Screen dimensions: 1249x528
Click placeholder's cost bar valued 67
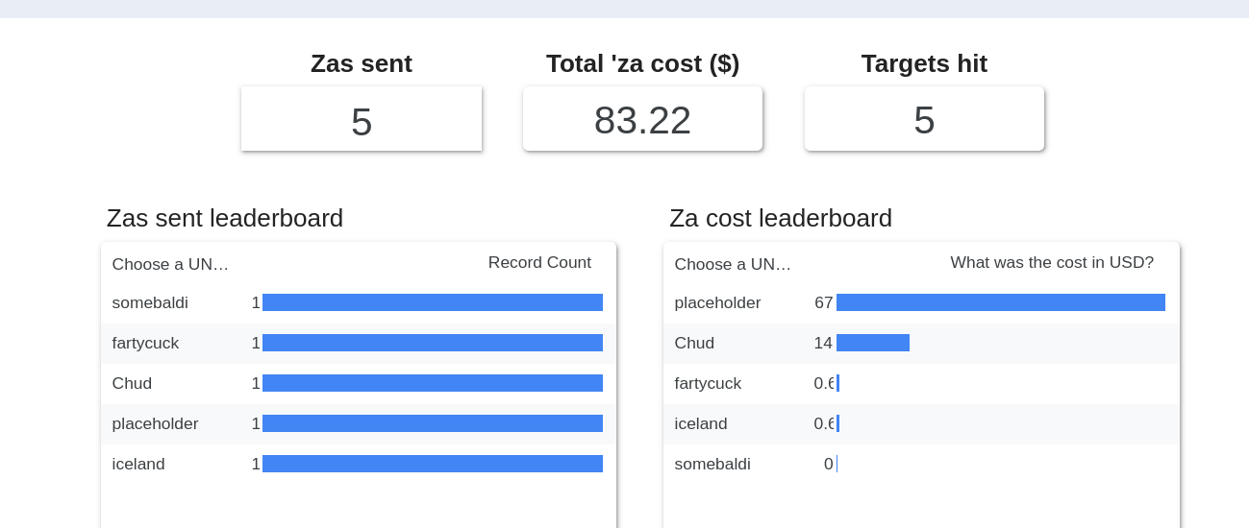click(x=1000, y=303)
